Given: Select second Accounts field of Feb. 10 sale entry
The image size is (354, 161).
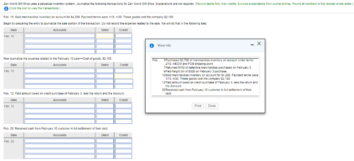Looking at the screenshot, I should pos(60,41).
